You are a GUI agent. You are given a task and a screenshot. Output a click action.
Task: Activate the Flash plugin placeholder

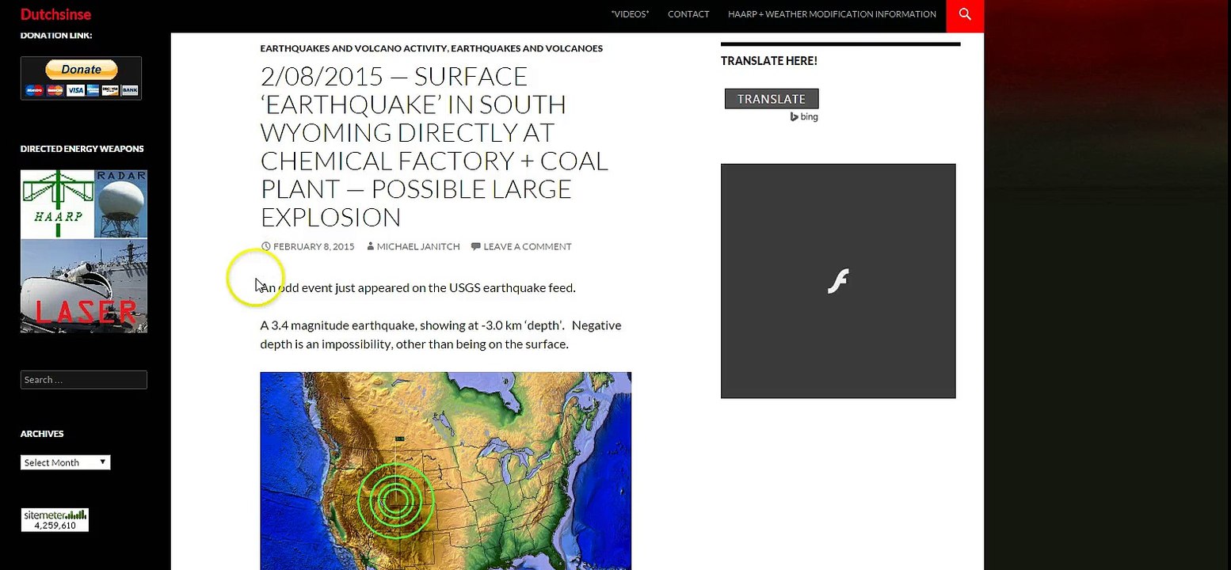point(838,281)
